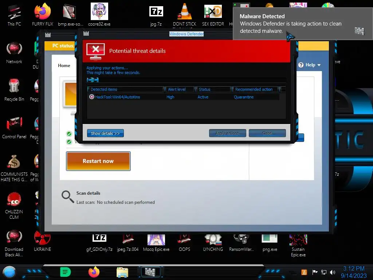Select the jpg.7z archive icon
The height and width of the screenshot is (280, 373).
(156, 15)
